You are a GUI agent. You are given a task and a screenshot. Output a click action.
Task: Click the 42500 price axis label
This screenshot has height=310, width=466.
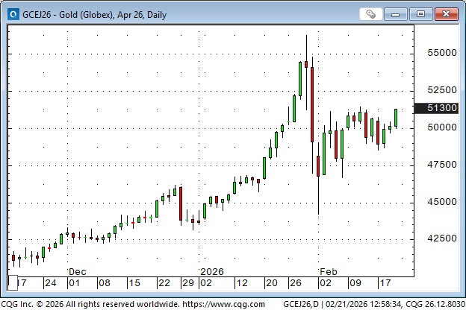pyautogui.click(x=438, y=239)
